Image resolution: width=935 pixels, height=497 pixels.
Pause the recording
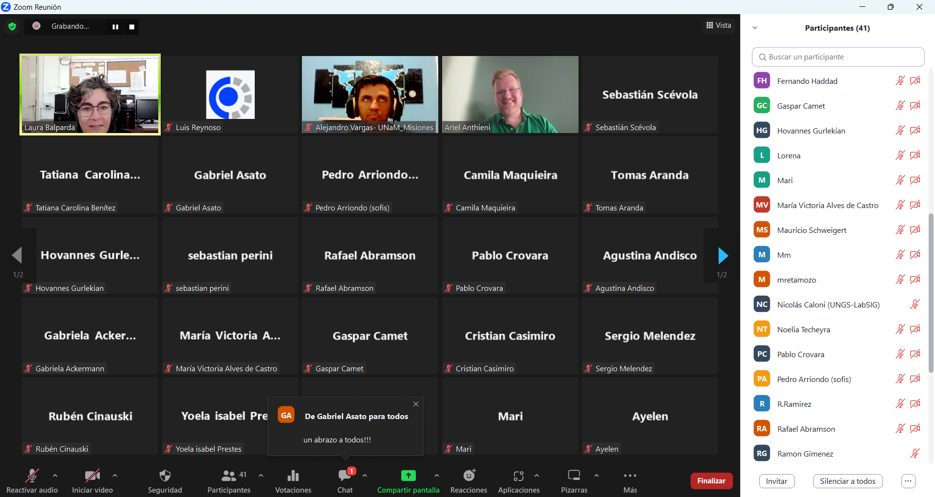(115, 27)
